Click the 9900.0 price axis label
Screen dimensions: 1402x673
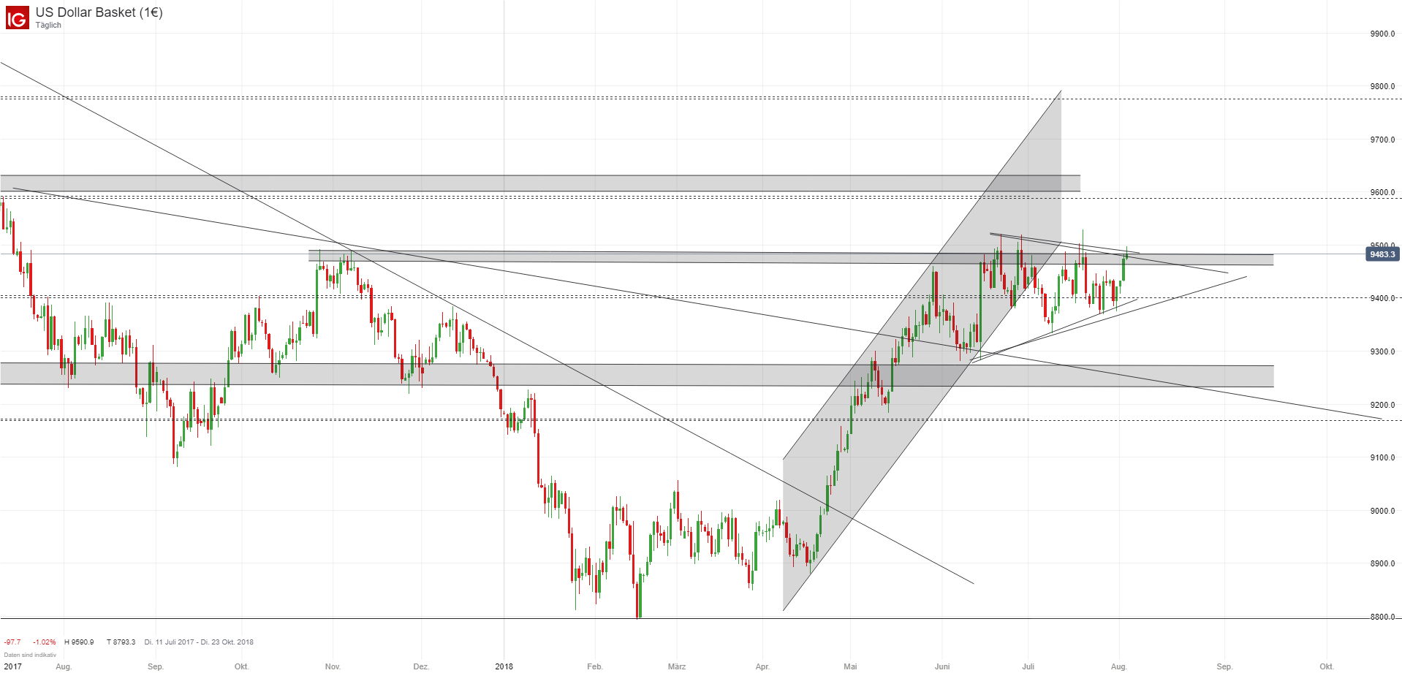[1382, 34]
